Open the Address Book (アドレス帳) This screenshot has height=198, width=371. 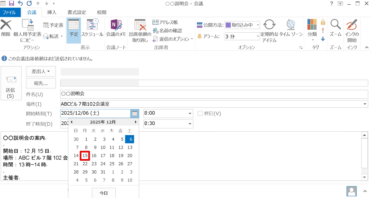(165, 22)
